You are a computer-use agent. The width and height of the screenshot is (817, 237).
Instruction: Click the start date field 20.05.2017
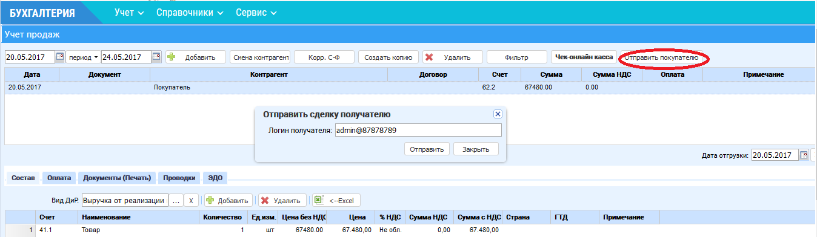(30, 57)
